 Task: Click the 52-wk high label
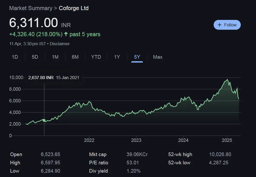tap(180, 155)
